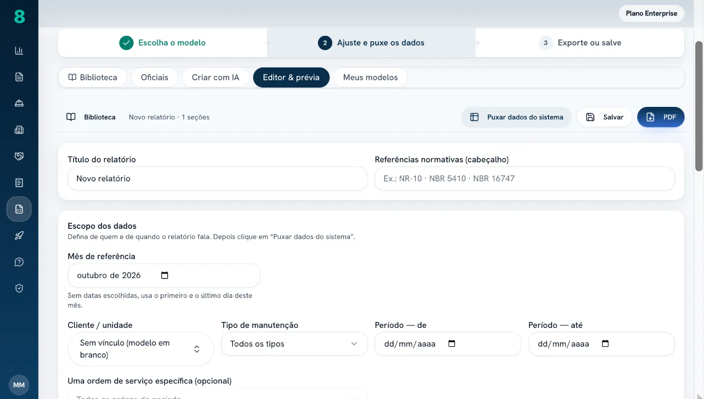704x399 pixels.
Task: Select the Editor & prévia tab
Action: click(291, 77)
